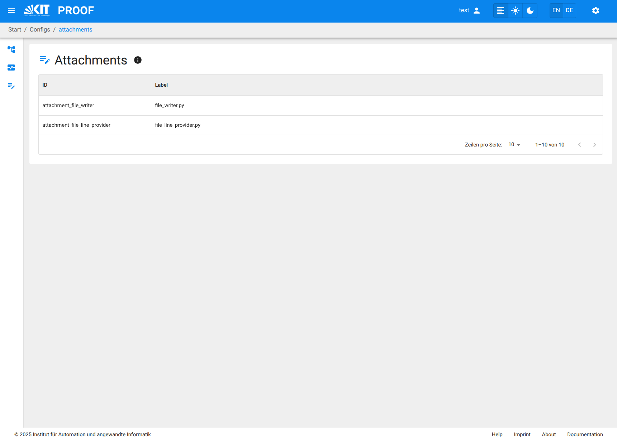This screenshot has width=617, height=438.
Task: Switch language to DE
Action: 569,10
